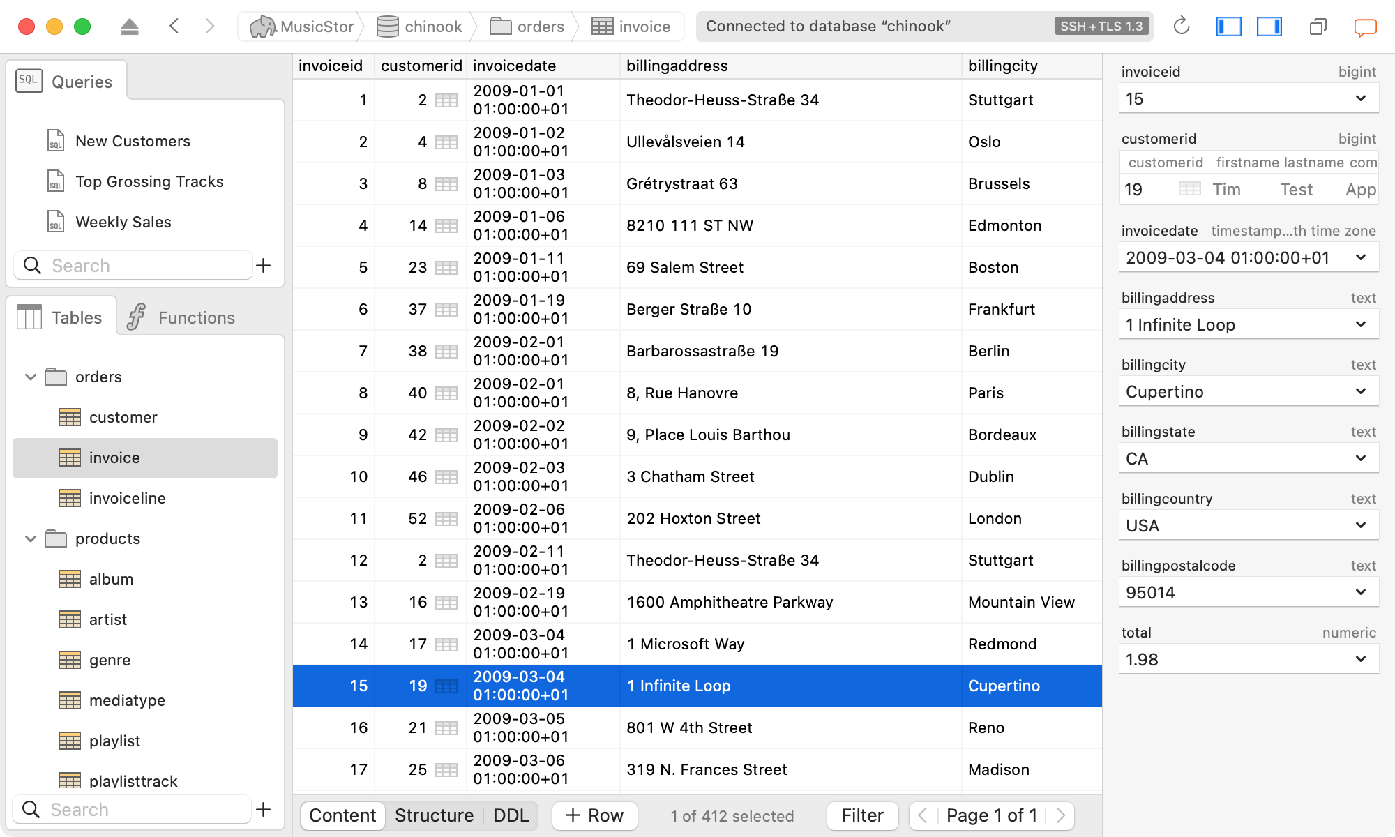Viewport: 1395px width, 837px height.
Task: Click the add new query icon button
Action: tap(263, 265)
